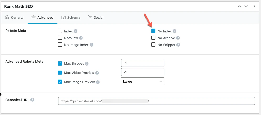261x115 pixels.
Task: Click the Rank Math SEO panel title
Action: [x=18, y=7]
